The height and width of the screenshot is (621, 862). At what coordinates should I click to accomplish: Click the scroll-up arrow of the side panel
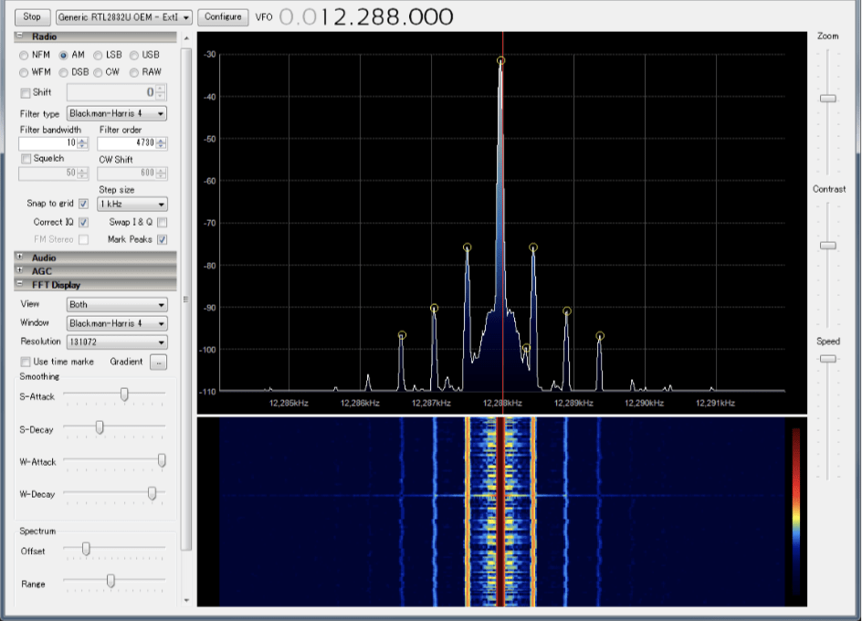coord(186,38)
